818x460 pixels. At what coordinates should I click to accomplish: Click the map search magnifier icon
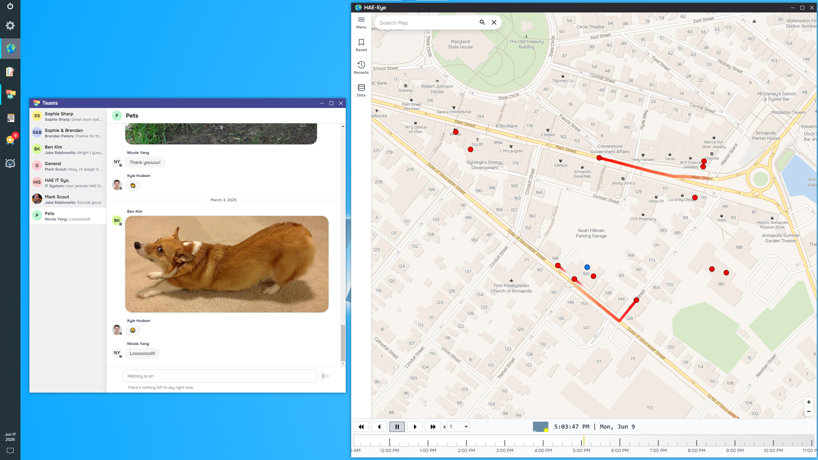click(x=482, y=22)
